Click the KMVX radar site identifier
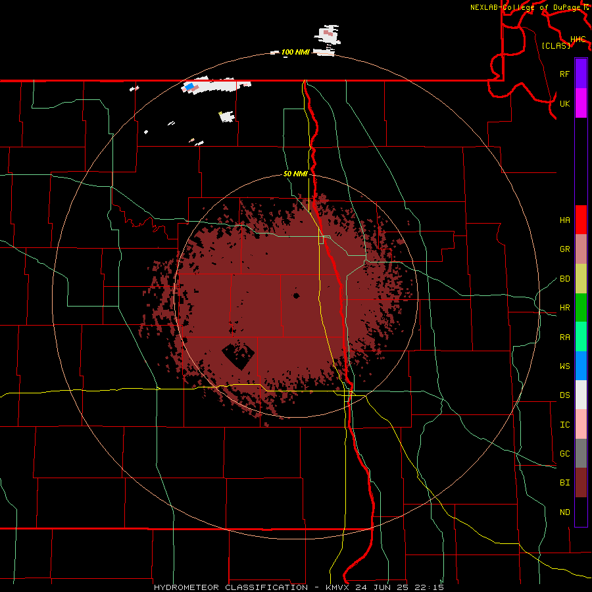Screen dimensions: 592x592 tap(337, 587)
